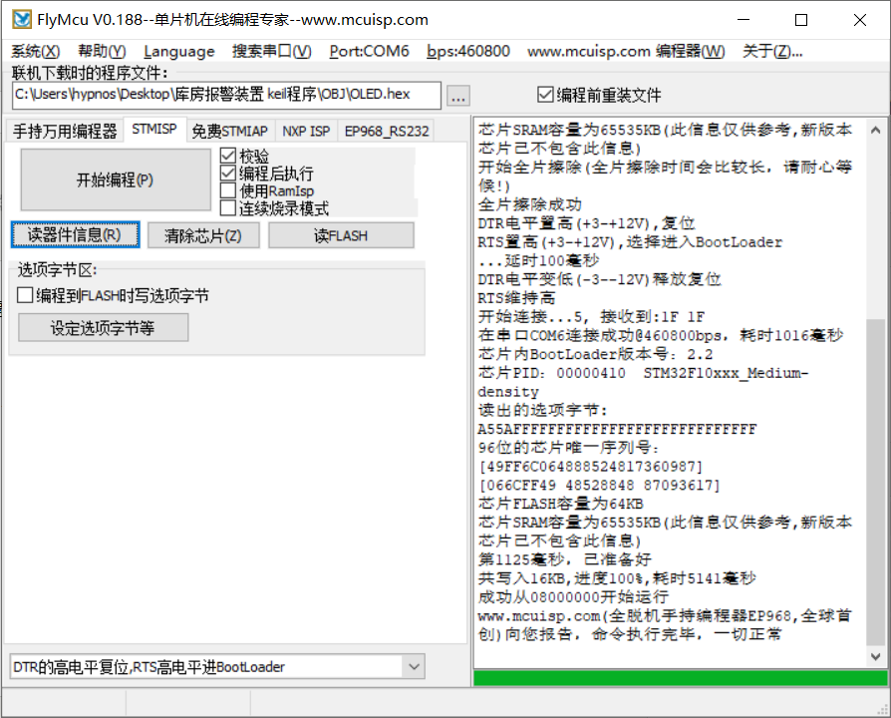Click log line 共写入16KB,进度100%
891x718 pixels.
point(617,578)
